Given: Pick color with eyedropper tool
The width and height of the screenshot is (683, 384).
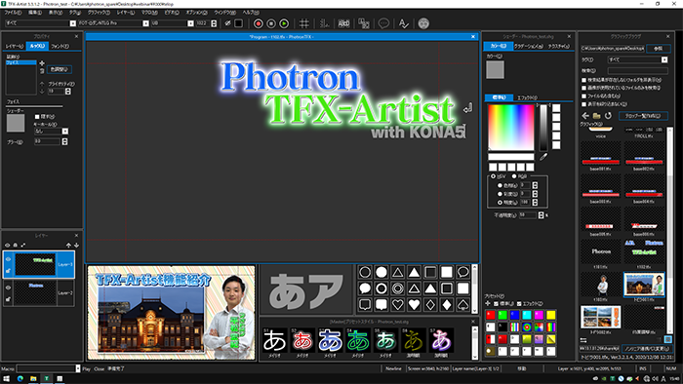Looking at the screenshot, I should pos(543,157).
